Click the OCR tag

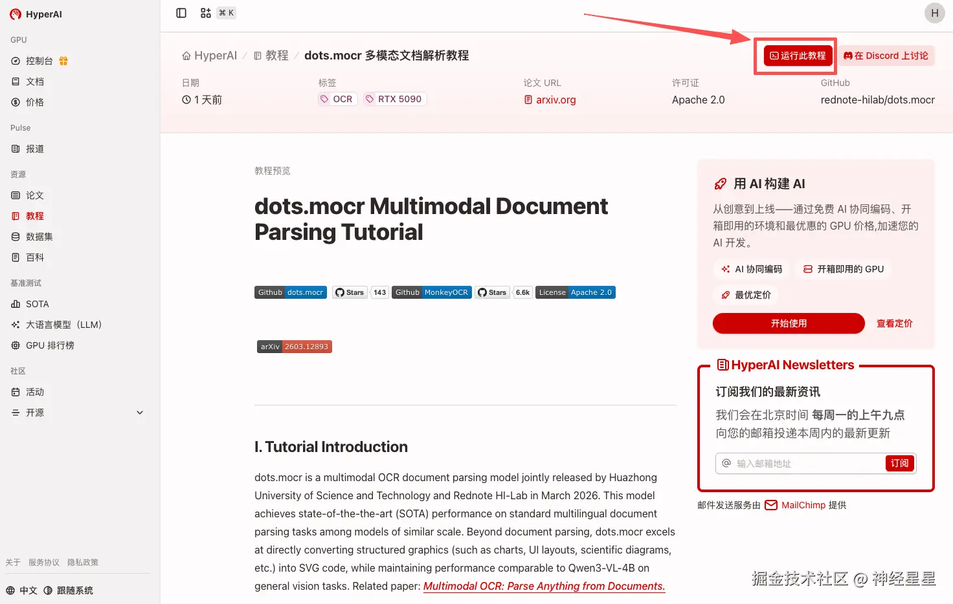[x=338, y=99]
